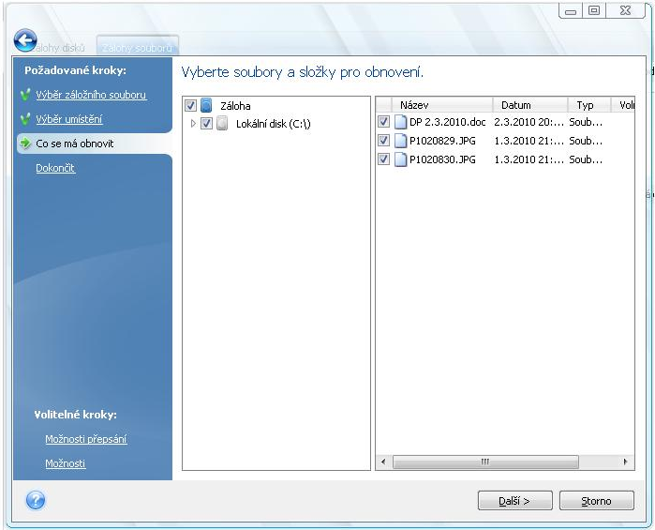Viewport: 655px width, 530px height.
Task: Click the file list's right scroll arrow
Action: pyautogui.click(x=625, y=462)
